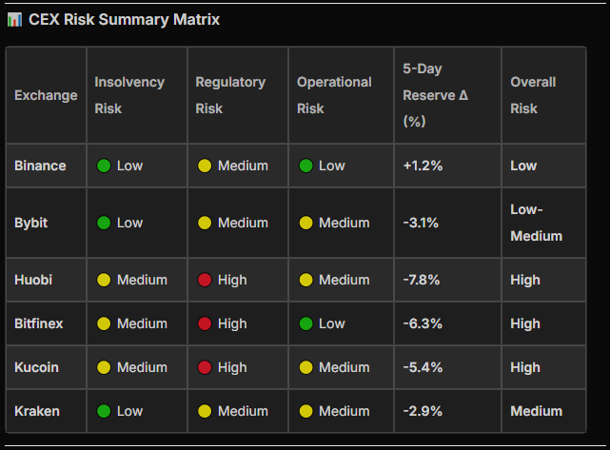This screenshot has width=610, height=450.
Task: Click Kraken's yellow regulatory risk dot
Action: (205, 411)
